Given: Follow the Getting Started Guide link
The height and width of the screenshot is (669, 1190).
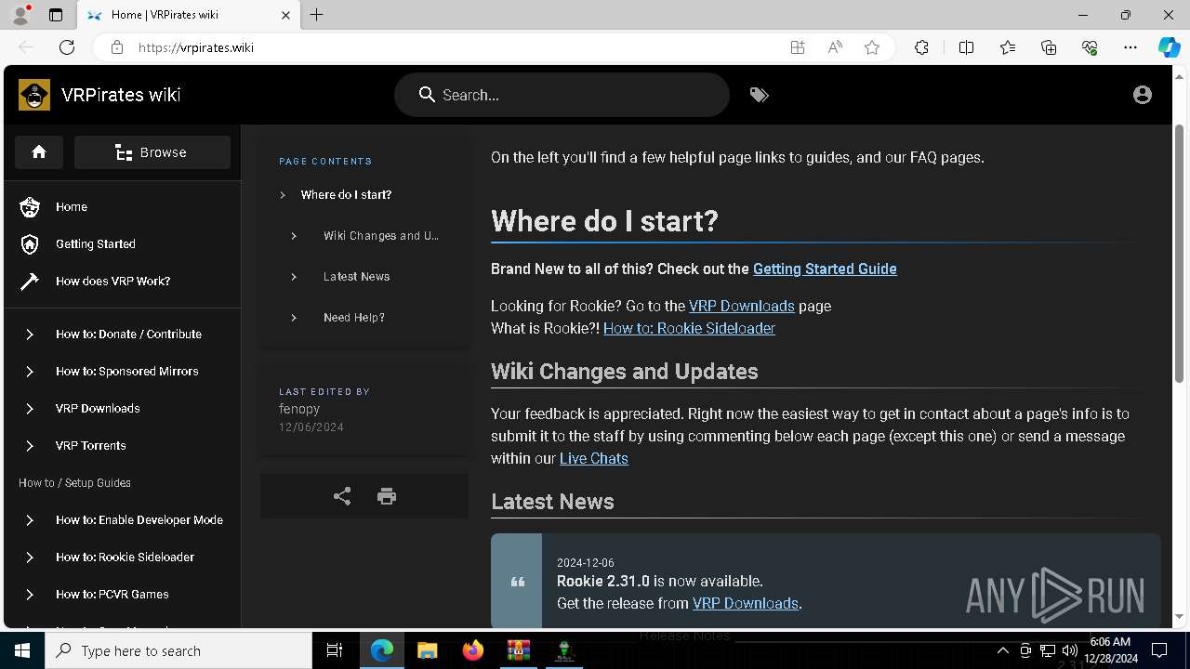Looking at the screenshot, I should (825, 269).
